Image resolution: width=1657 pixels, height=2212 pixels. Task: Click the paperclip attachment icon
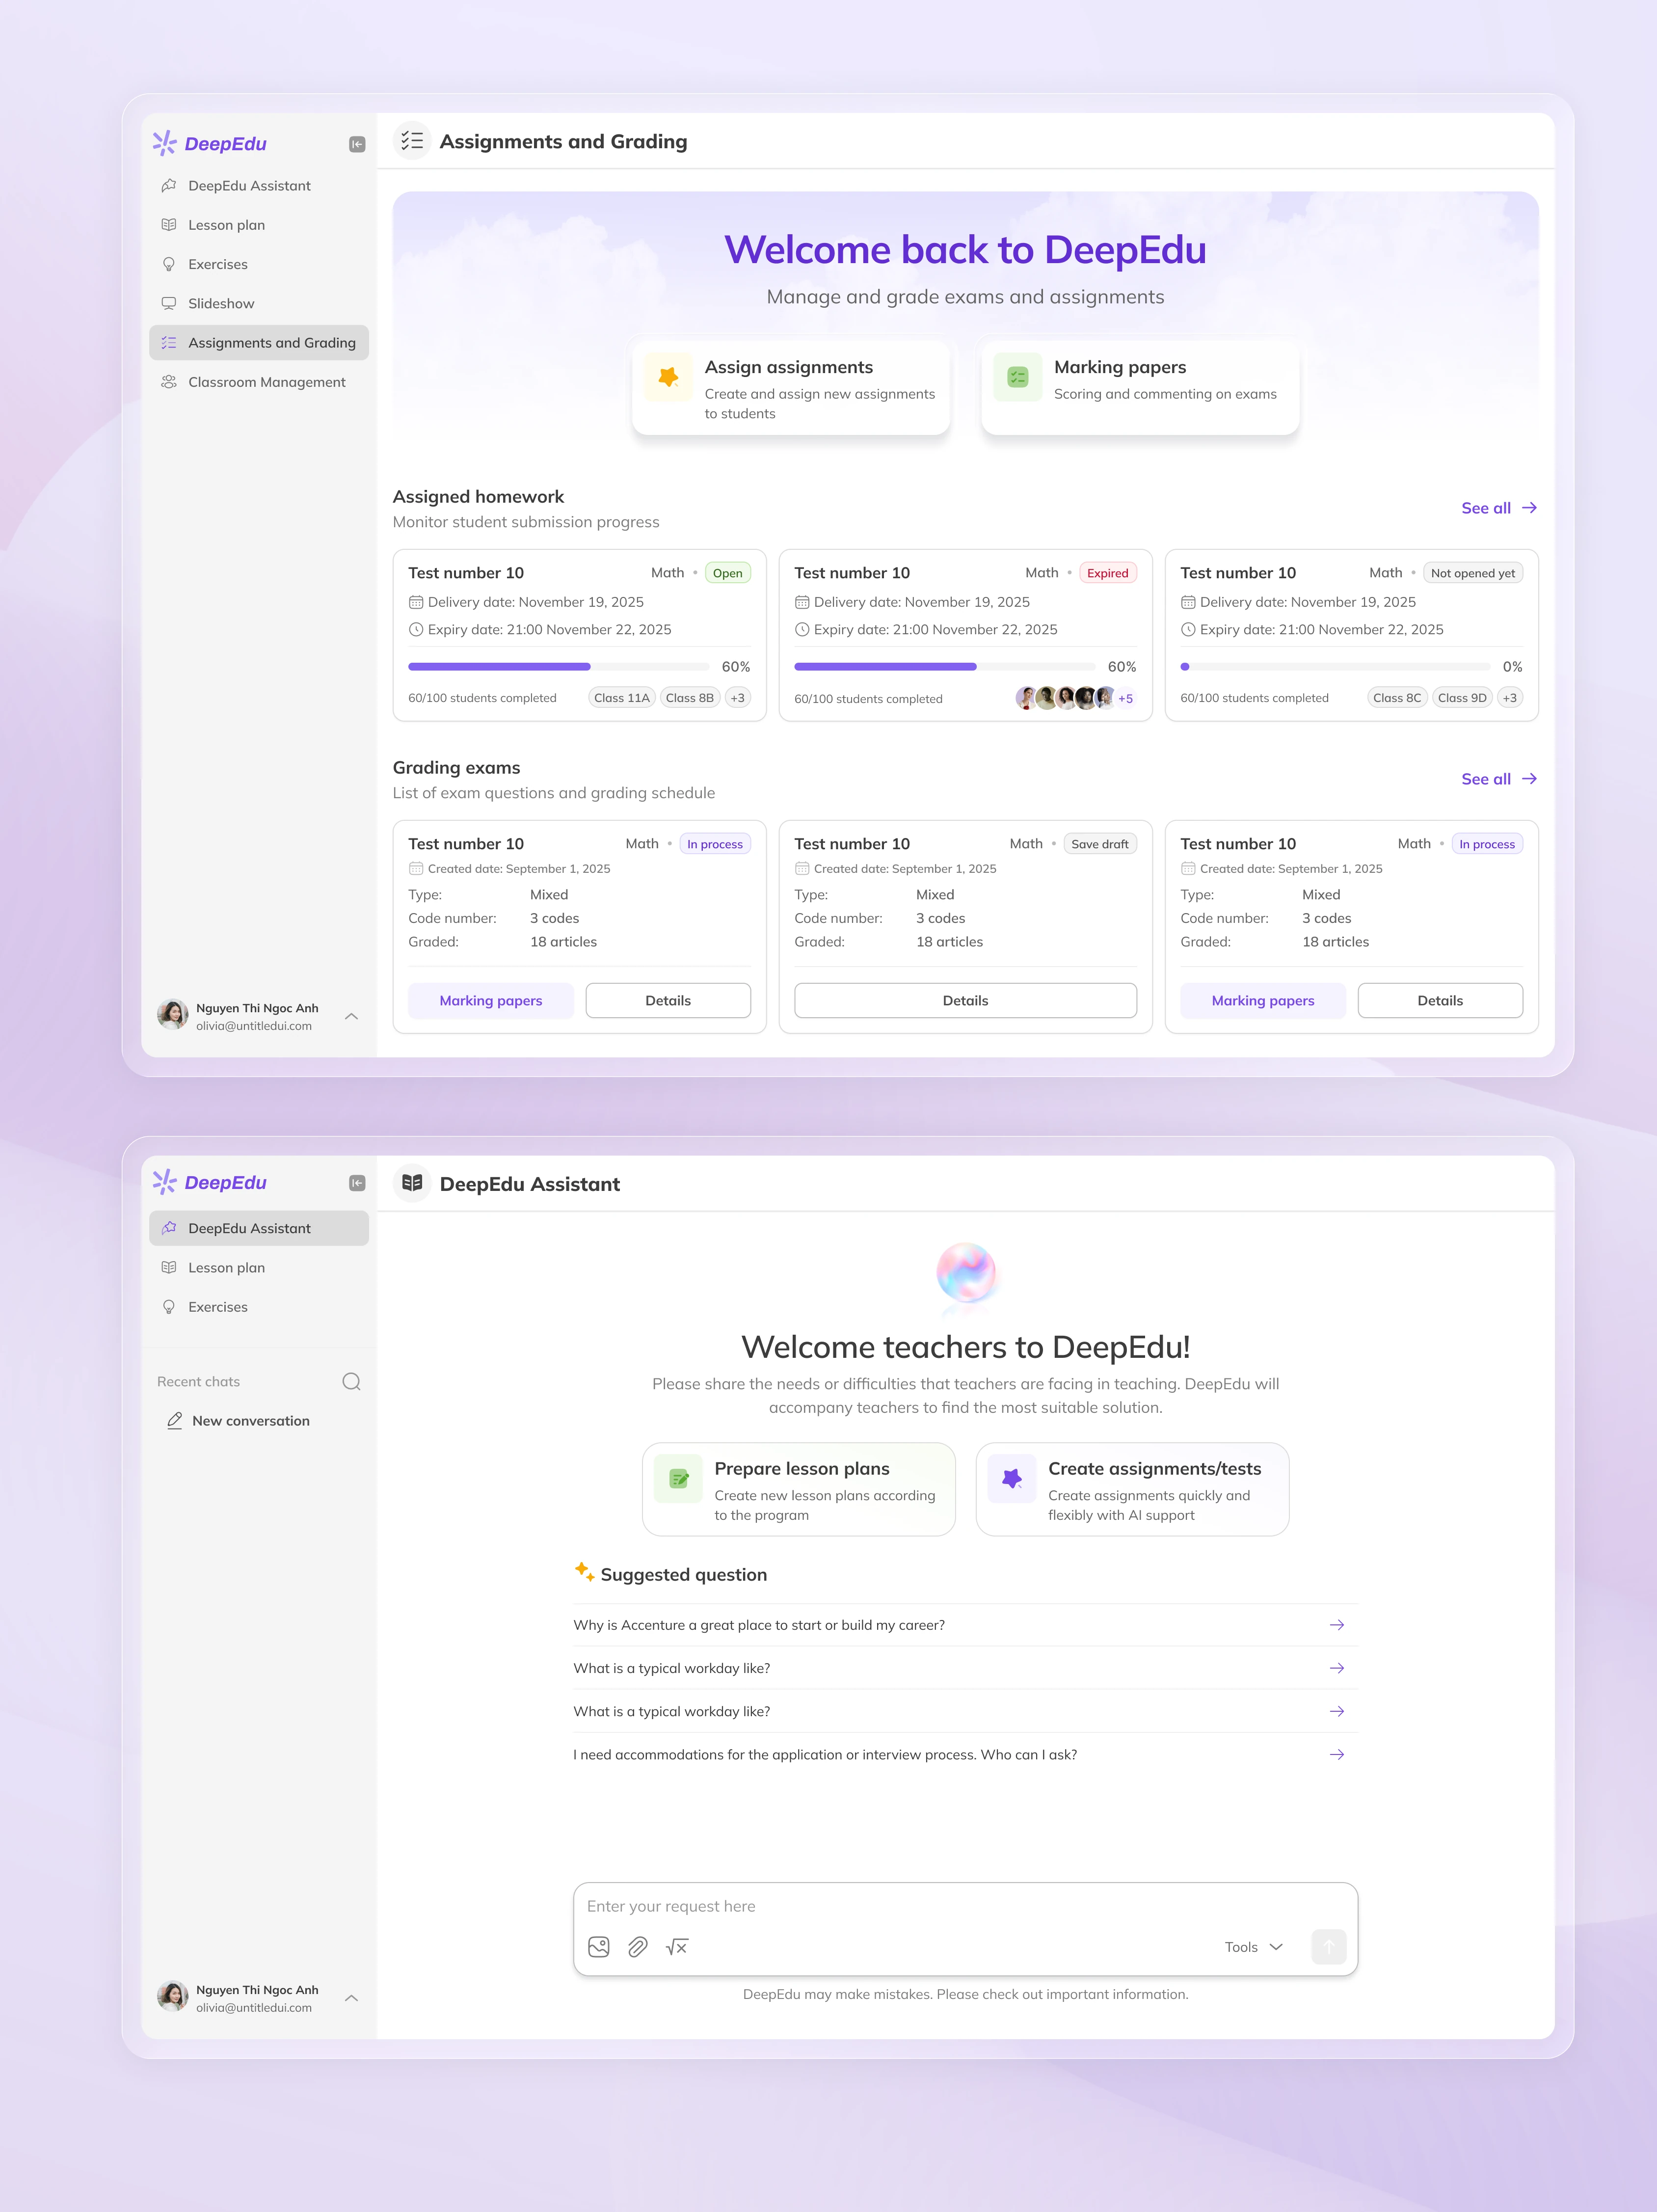[x=638, y=1946]
